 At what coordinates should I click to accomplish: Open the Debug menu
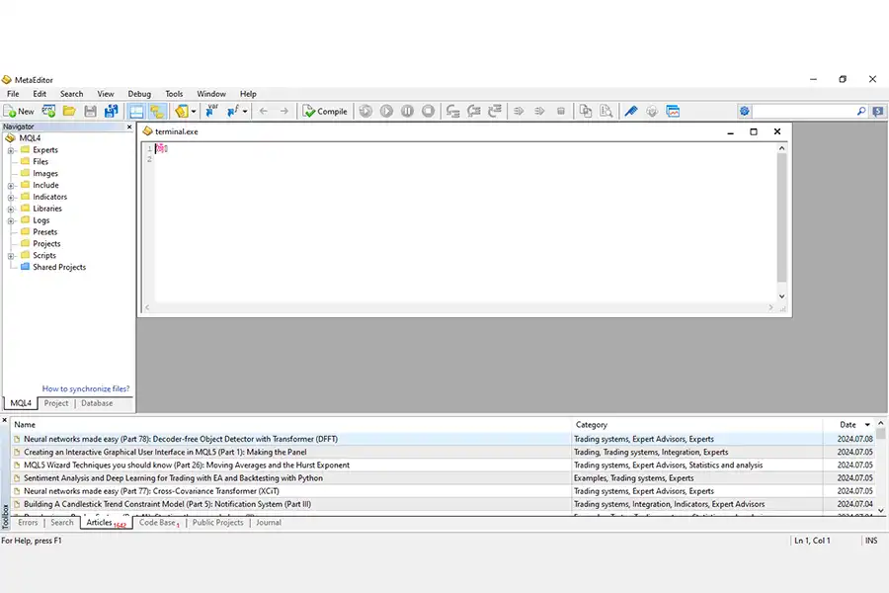click(139, 94)
